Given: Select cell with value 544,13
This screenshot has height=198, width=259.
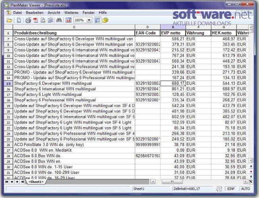Looking at the screenshot, I should point(224,84).
